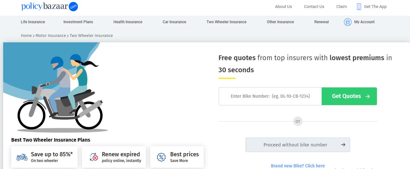This screenshot has width=410, height=169.
Task: Expand the Health Insurance menu
Action: [128, 22]
